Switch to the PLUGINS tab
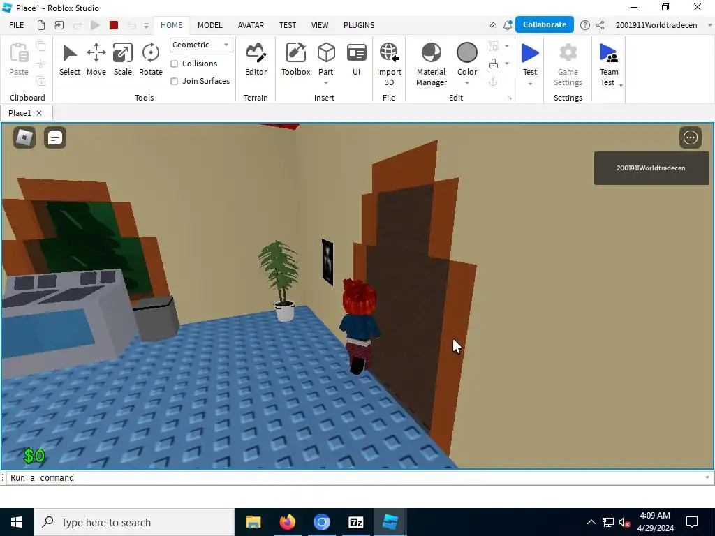The width and height of the screenshot is (715, 536). point(359,25)
